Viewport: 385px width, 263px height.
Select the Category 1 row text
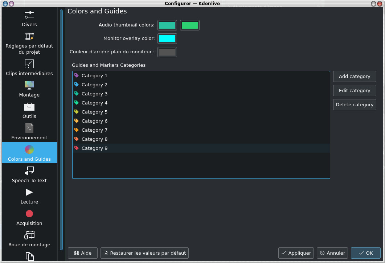pyautogui.click(x=95, y=75)
